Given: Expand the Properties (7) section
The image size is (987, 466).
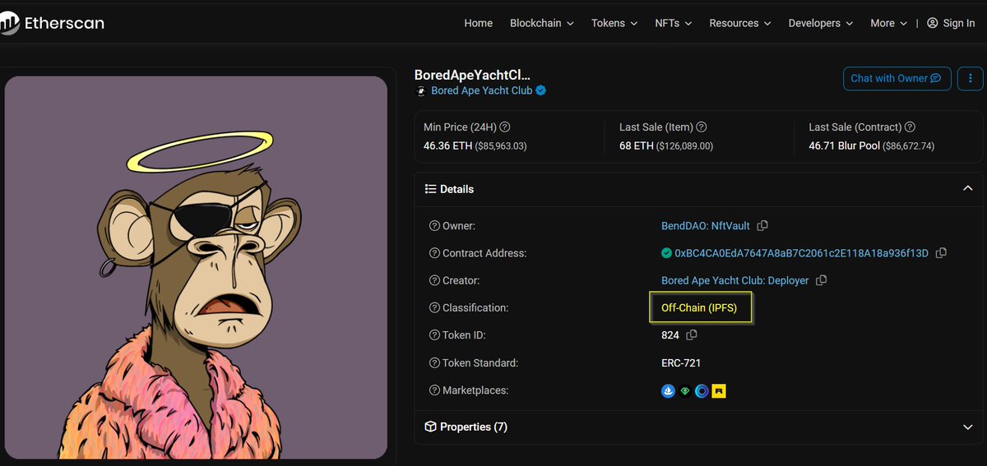Looking at the screenshot, I should pos(698,427).
